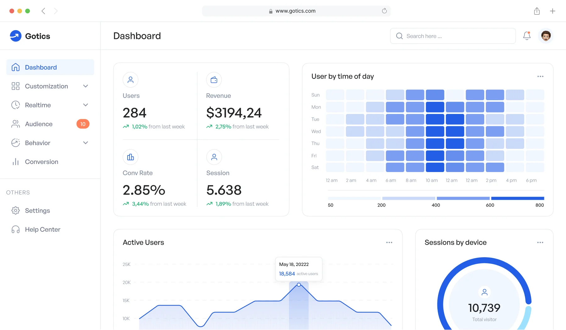Go to Settings
This screenshot has width=566, height=330.
pos(37,211)
